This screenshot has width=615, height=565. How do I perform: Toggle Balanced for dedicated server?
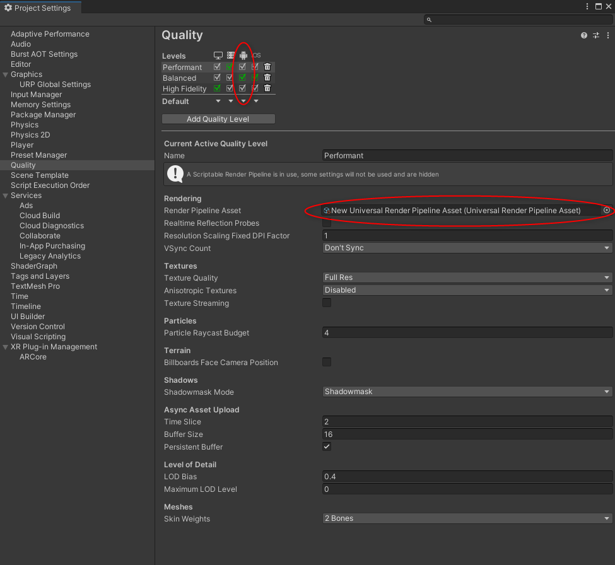coord(230,77)
